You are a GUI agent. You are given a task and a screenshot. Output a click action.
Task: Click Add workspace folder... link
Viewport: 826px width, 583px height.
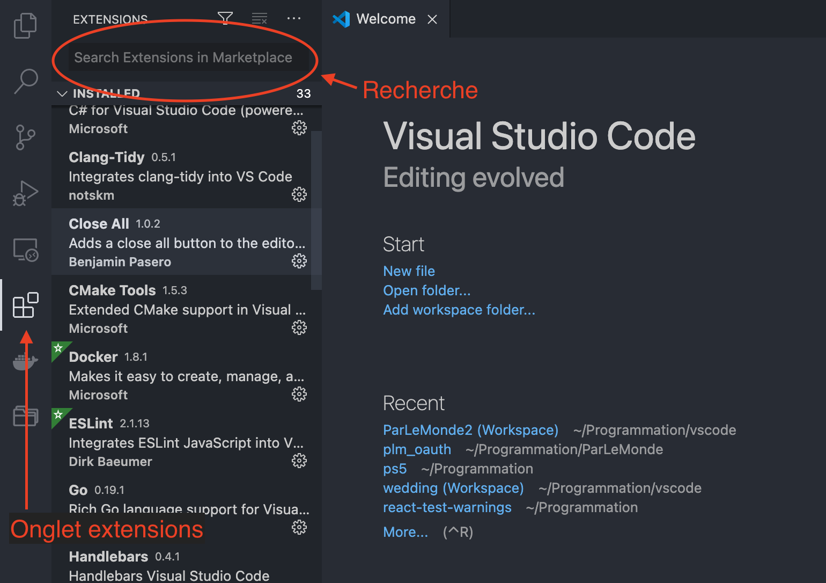[x=459, y=310]
